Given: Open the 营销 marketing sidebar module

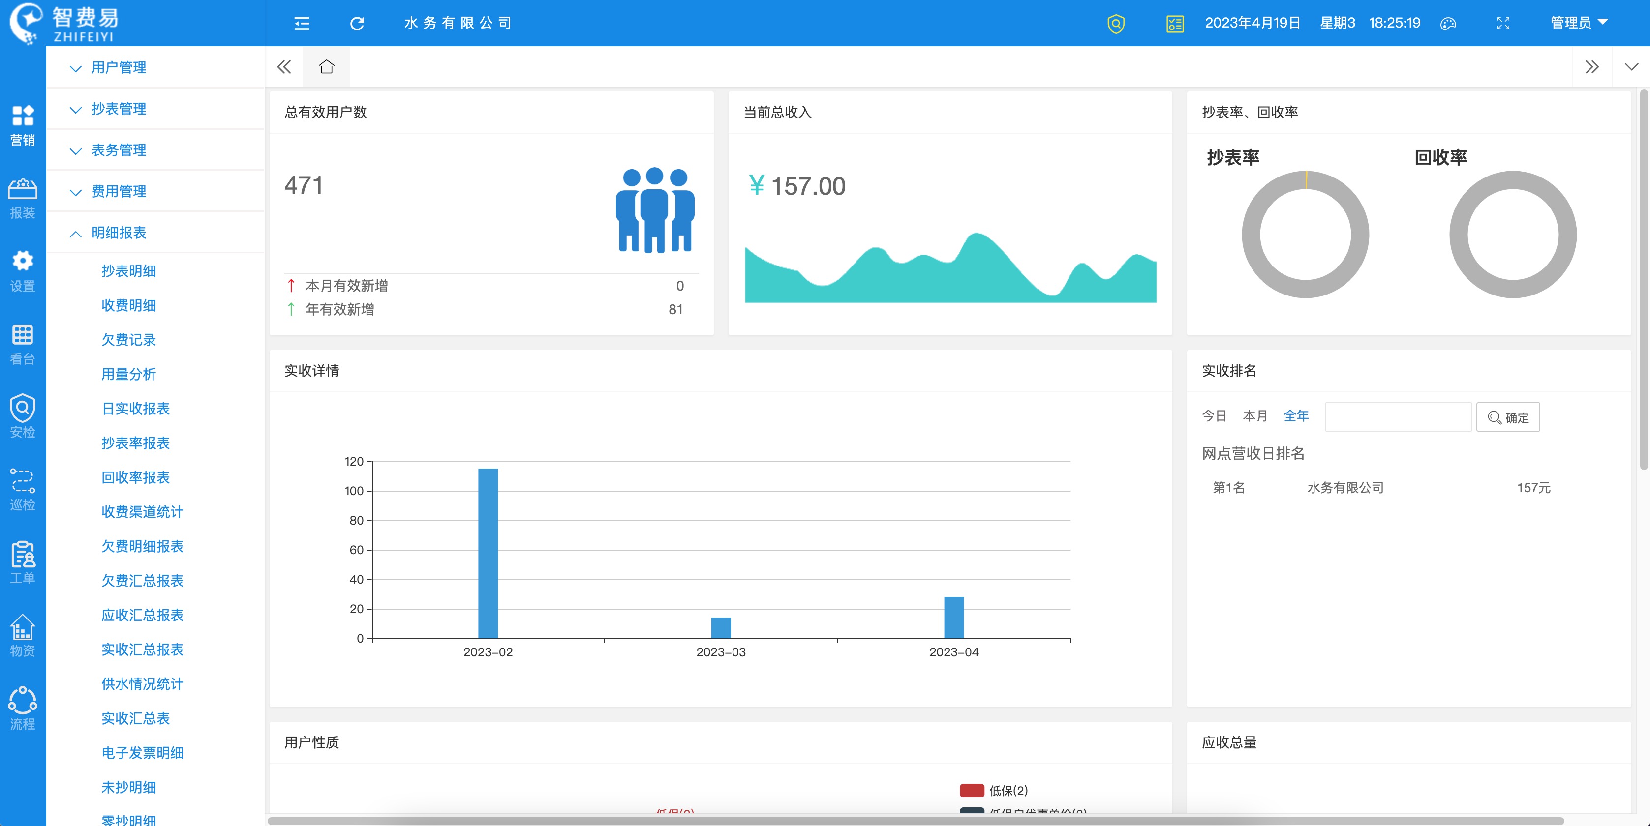Looking at the screenshot, I should tap(23, 125).
